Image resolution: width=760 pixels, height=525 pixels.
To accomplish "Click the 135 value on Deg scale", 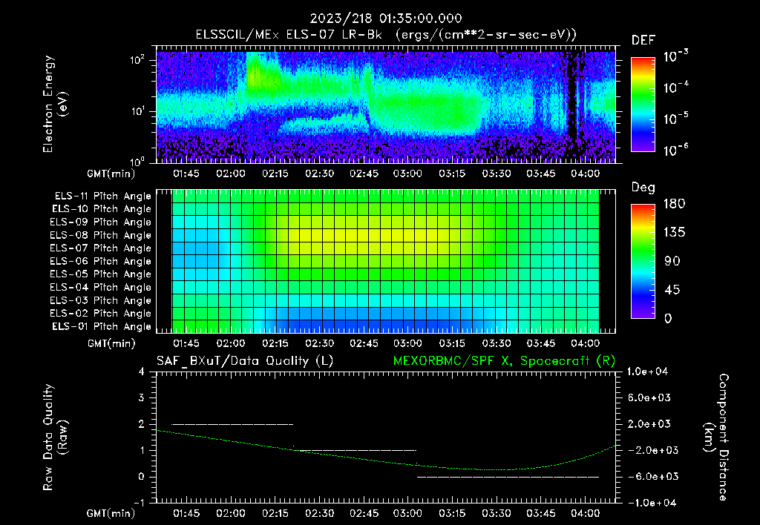I will pyautogui.click(x=674, y=233).
